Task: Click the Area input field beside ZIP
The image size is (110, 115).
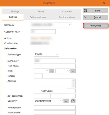Action: click(x=63, y=96)
